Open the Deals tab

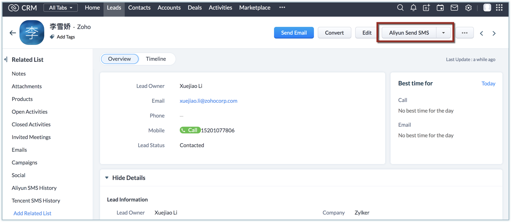click(195, 8)
